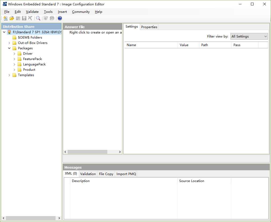Screen dimensions: 271x222
Task: Click the disabled create media toolbar icon
Action: 52,18
